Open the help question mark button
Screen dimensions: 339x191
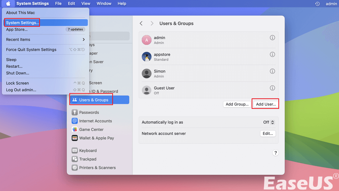click(275, 153)
